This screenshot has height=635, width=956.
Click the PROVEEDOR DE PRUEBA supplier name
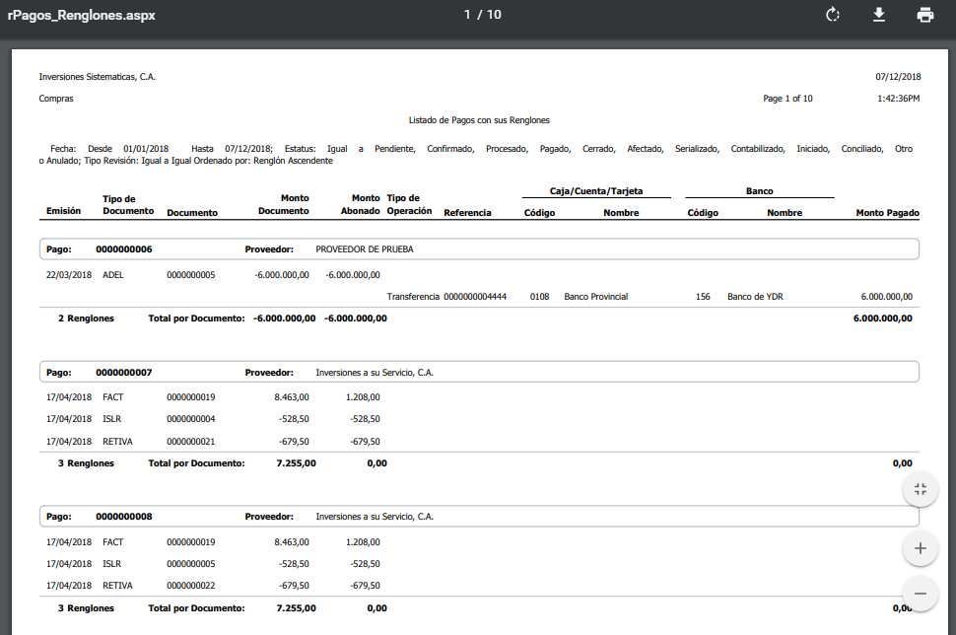[365, 249]
